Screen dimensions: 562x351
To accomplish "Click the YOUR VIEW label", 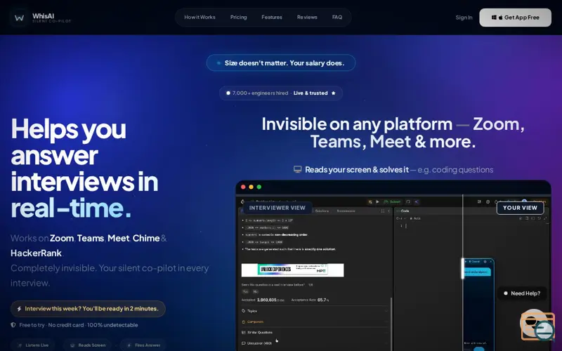I will tap(520, 208).
